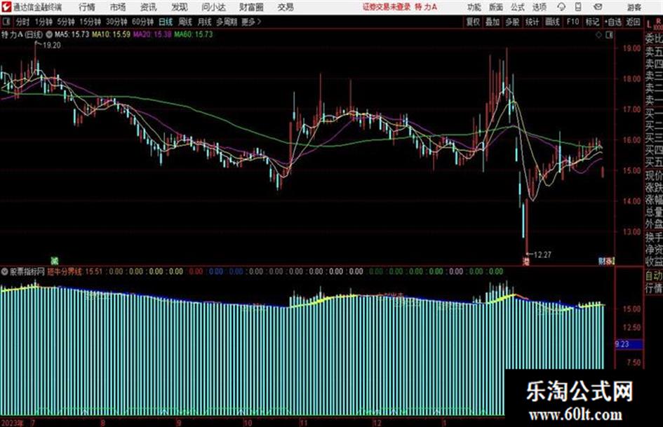Click the diamond icon at chart top right
Screen dimensions: 663x427
[x=598, y=35]
